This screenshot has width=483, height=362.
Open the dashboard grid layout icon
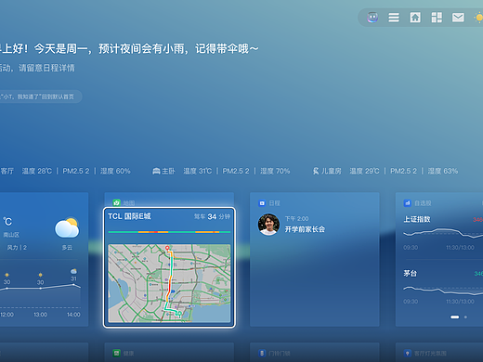[437, 18]
